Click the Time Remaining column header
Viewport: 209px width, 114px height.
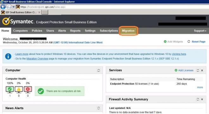click(186, 79)
